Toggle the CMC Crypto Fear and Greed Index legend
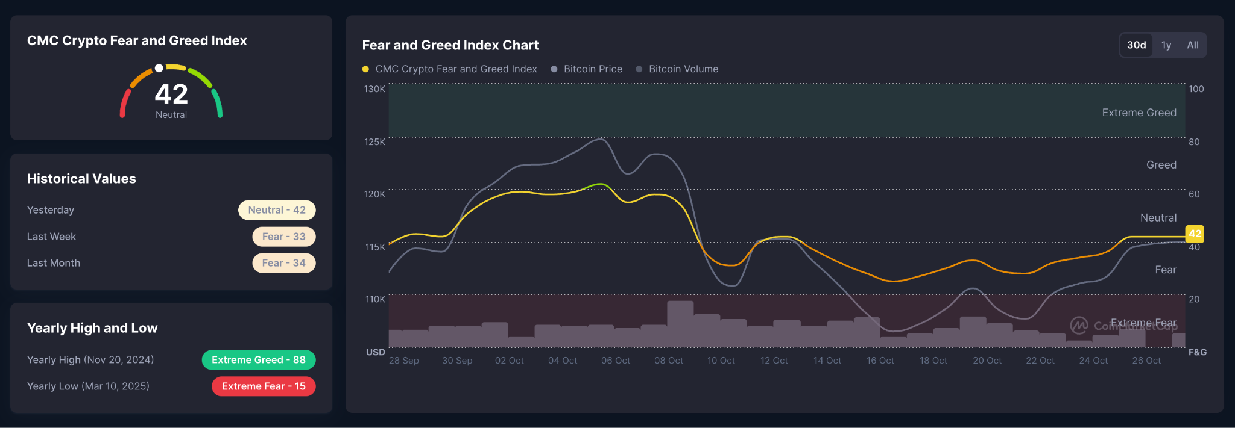1235x428 pixels. coord(449,69)
